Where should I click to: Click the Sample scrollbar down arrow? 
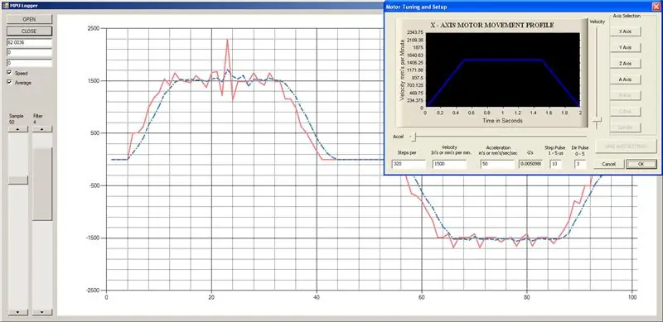tap(18, 312)
